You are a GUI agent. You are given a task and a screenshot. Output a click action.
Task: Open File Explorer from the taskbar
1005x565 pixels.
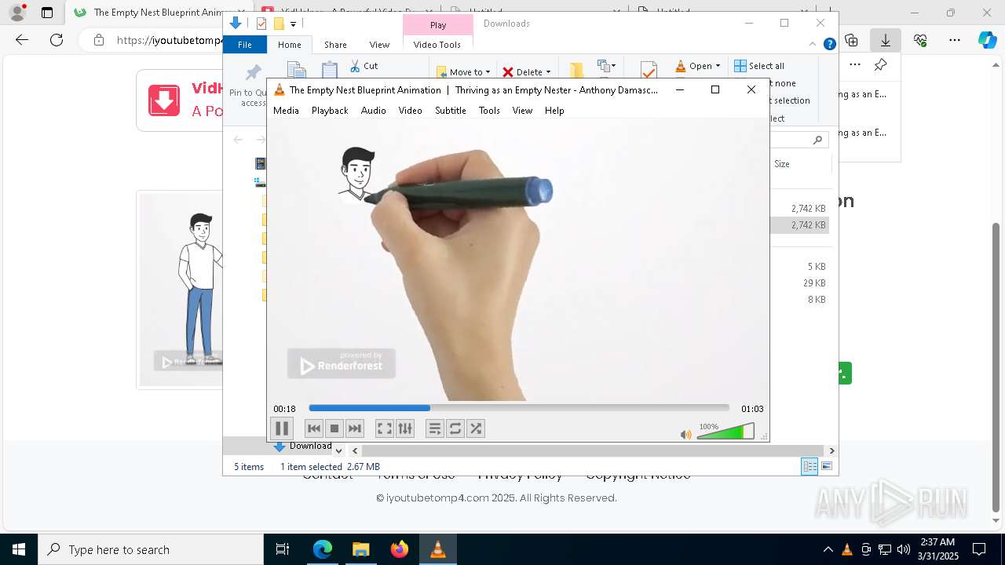coord(360,549)
